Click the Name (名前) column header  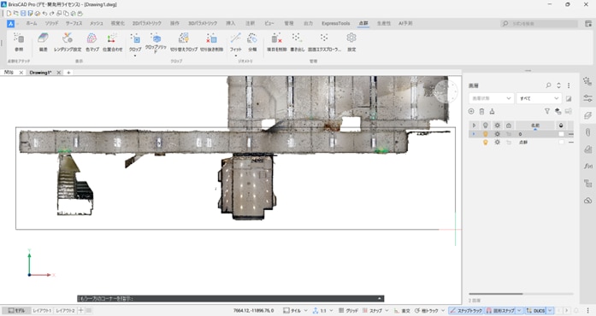[x=534, y=126]
